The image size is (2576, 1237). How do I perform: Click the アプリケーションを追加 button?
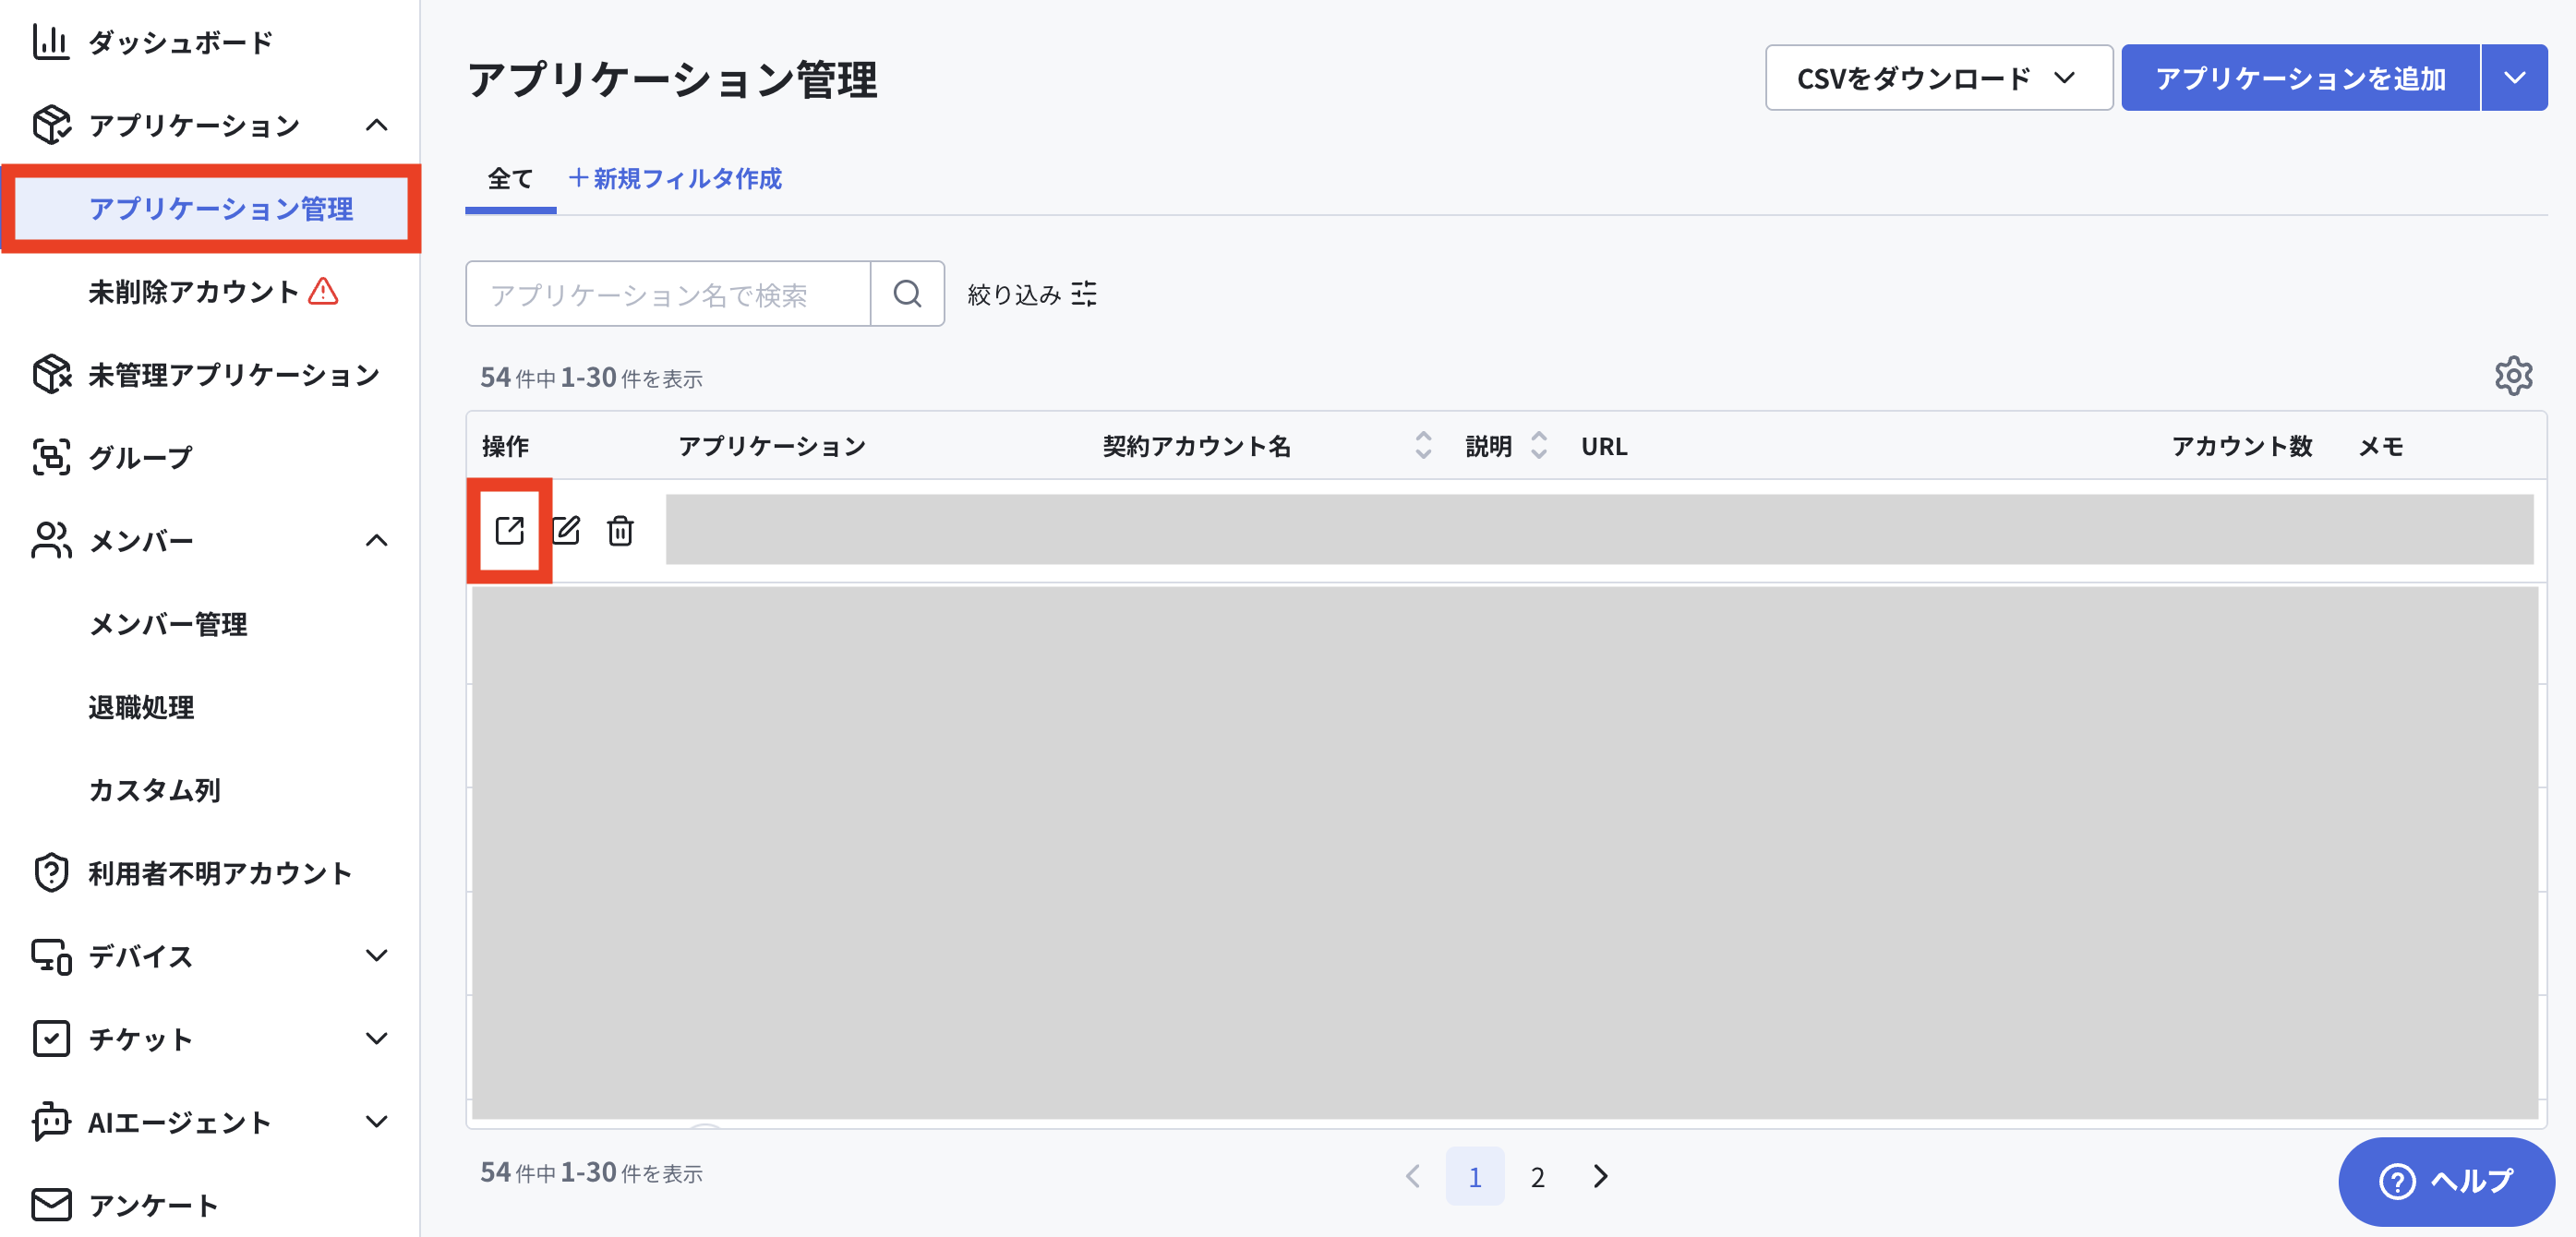pos(2300,77)
